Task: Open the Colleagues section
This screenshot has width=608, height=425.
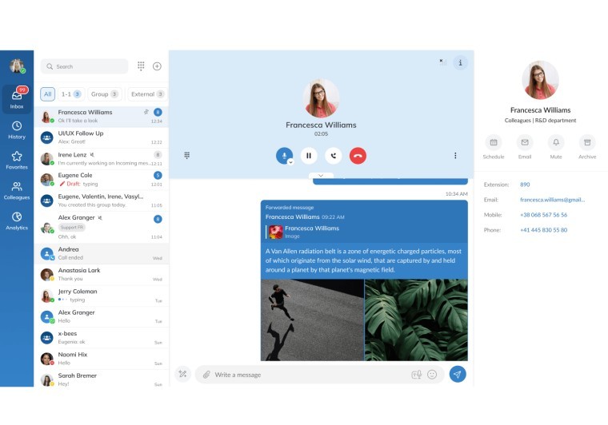Action: pyautogui.click(x=17, y=190)
